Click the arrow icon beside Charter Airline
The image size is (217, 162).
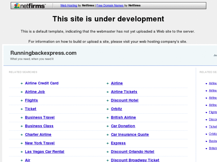click(21, 135)
